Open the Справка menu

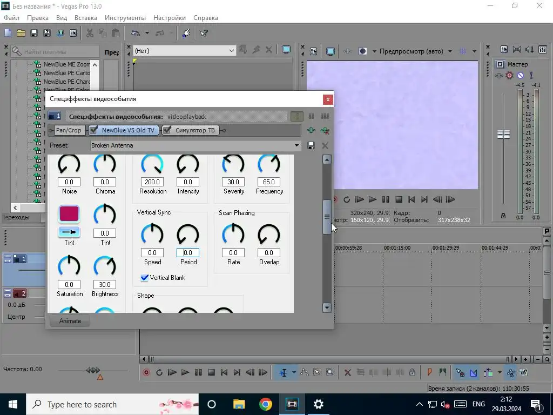206,18
